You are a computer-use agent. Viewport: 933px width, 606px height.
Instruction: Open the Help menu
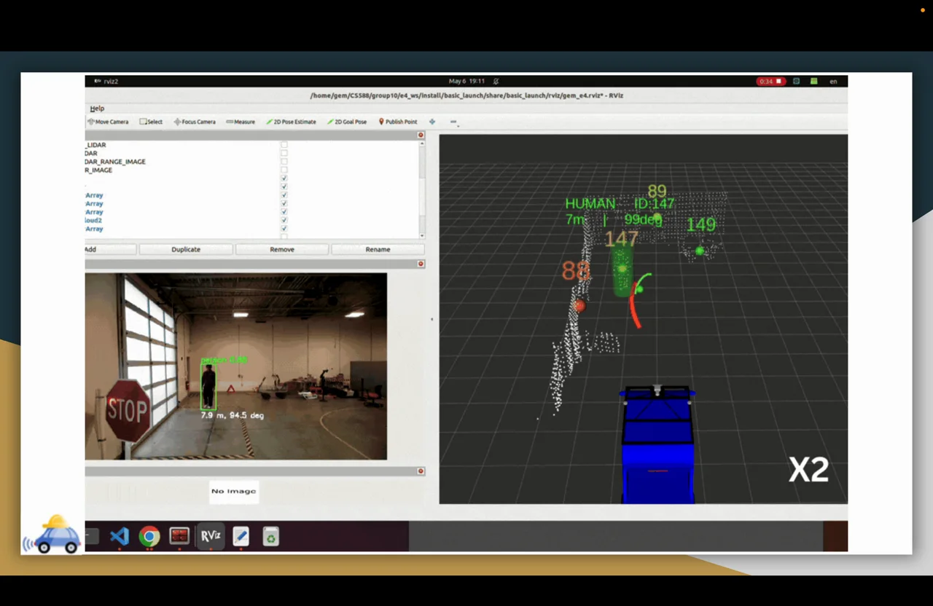pos(97,109)
